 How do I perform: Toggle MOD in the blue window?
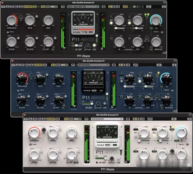[x=58, y=65]
